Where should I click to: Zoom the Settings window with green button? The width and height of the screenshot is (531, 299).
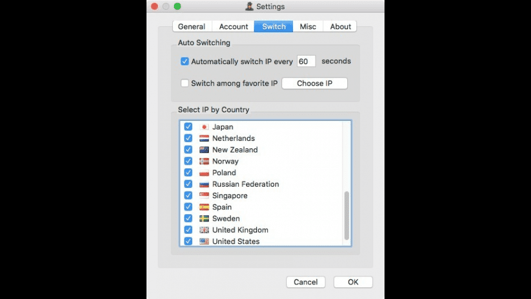click(x=177, y=7)
